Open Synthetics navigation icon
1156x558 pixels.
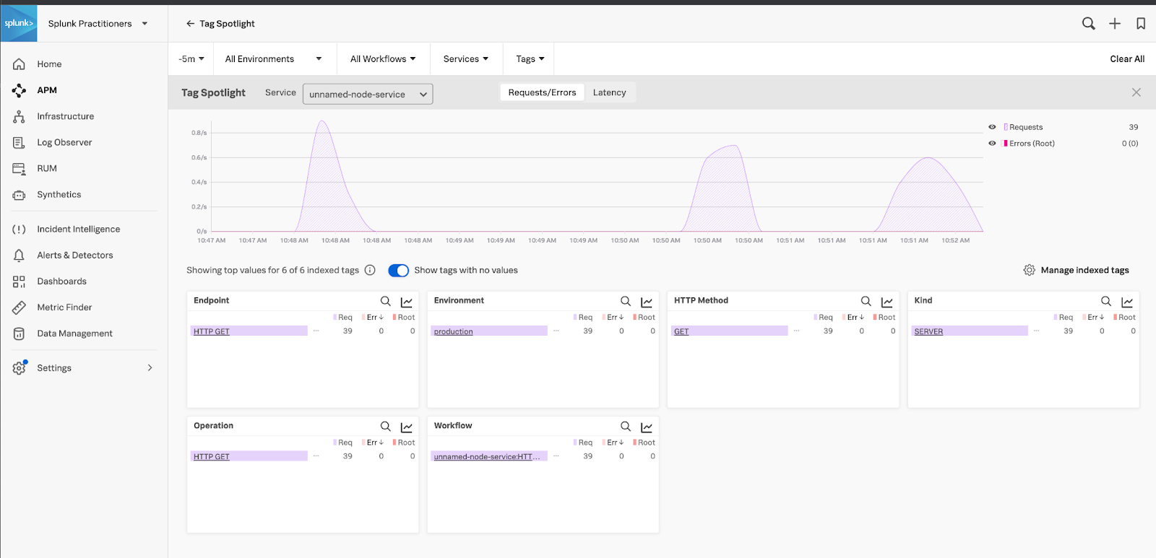point(20,195)
